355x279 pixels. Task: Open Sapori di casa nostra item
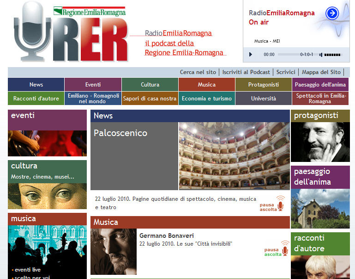tap(150, 98)
